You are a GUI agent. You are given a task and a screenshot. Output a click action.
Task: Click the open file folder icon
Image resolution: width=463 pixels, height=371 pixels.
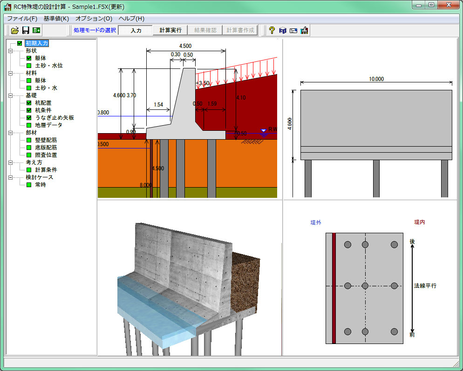coord(15,30)
